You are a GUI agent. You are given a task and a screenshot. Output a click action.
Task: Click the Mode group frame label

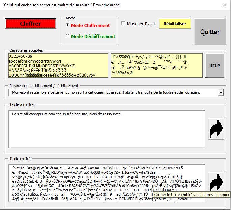pos(70,18)
